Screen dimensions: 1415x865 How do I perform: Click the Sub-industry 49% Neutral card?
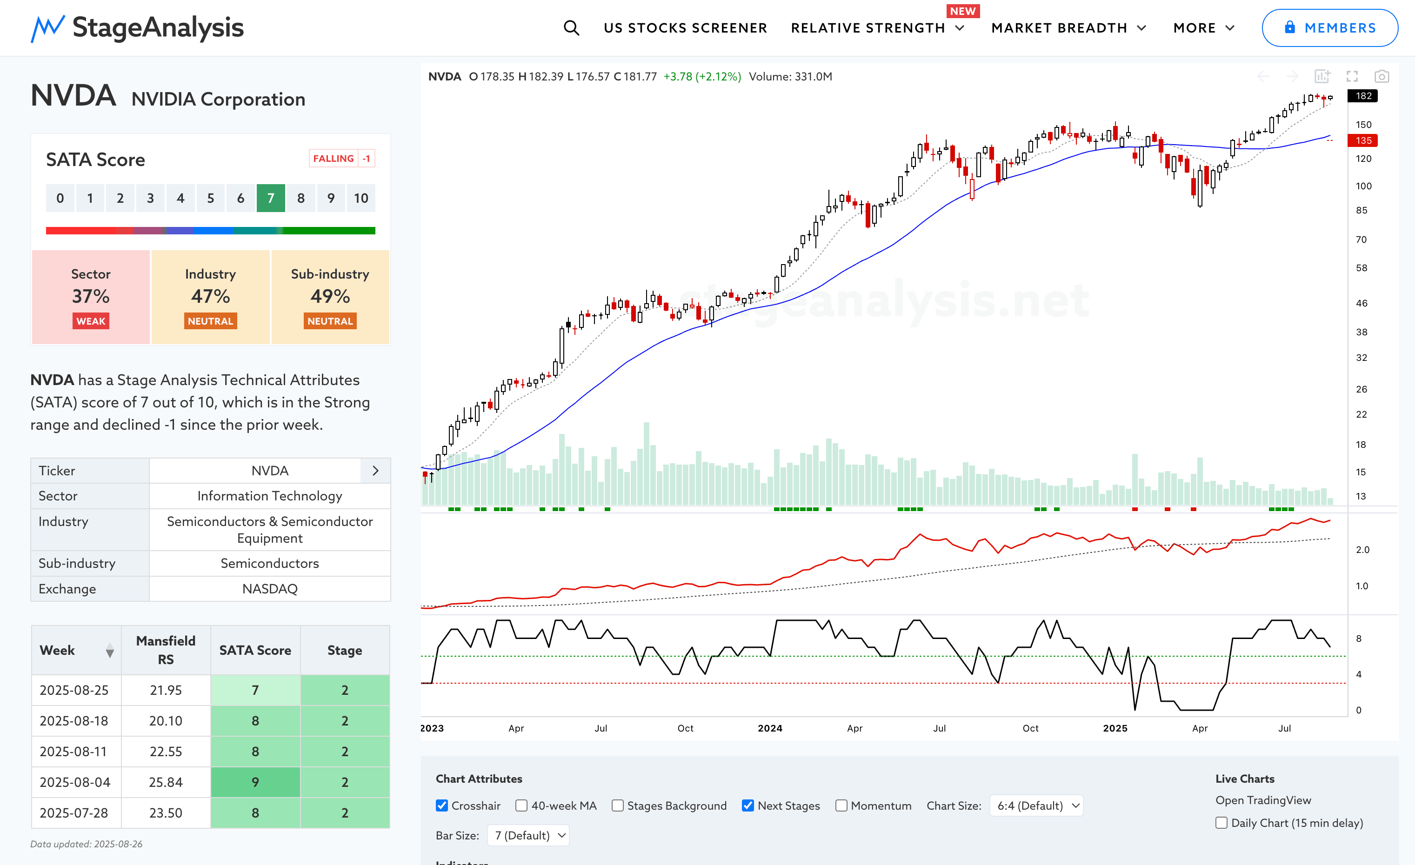pyautogui.click(x=330, y=297)
